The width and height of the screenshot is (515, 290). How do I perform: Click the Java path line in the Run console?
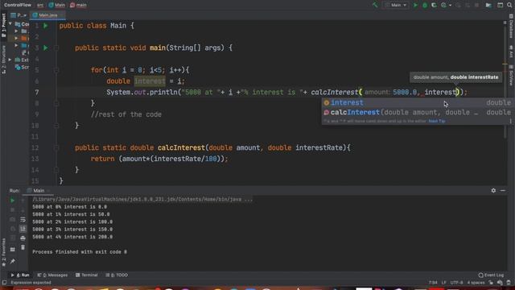pyautogui.click(x=142, y=199)
